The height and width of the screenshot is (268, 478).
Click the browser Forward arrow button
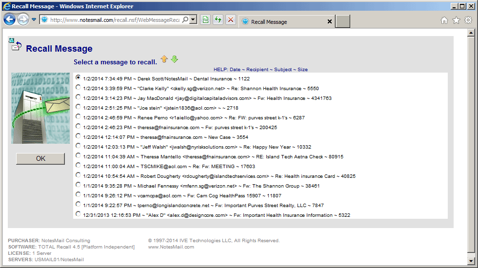[x=23, y=19]
